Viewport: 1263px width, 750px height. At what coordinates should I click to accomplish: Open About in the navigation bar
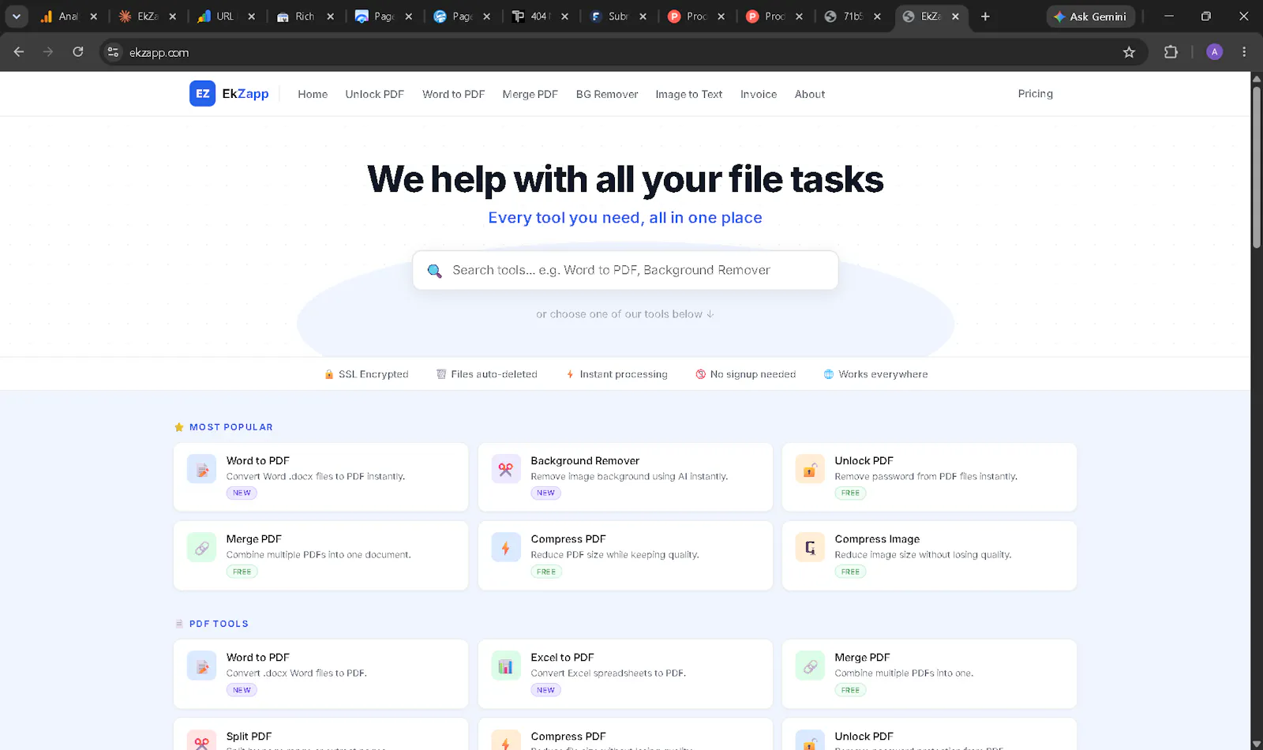coord(810,94)
